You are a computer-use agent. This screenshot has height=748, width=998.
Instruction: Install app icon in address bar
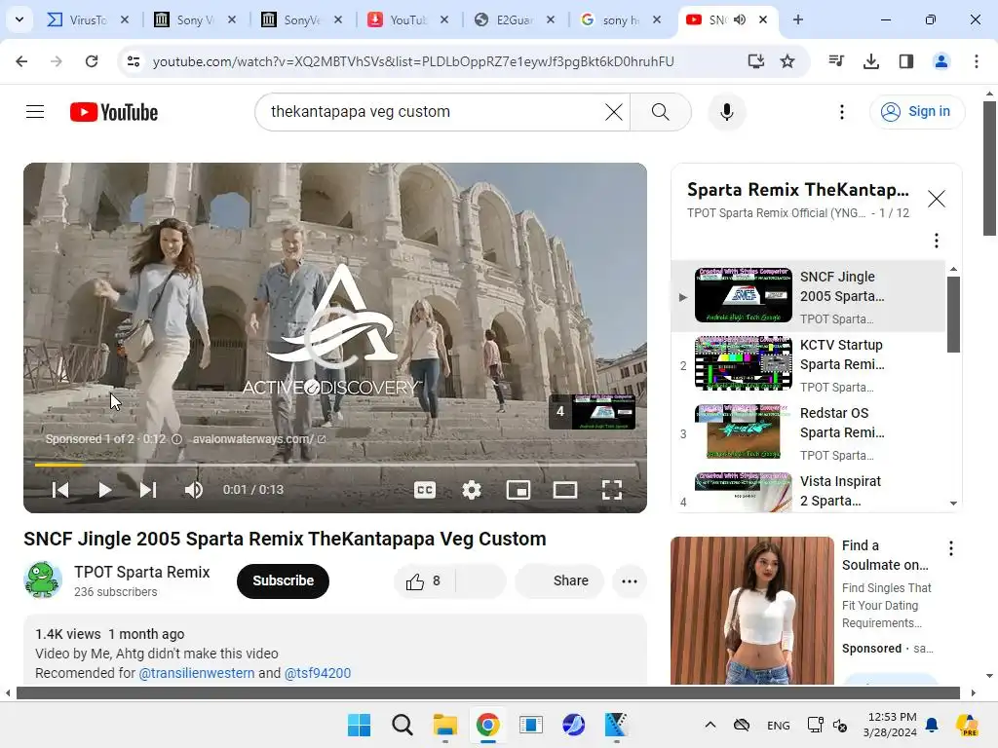(x=756, y=61)
